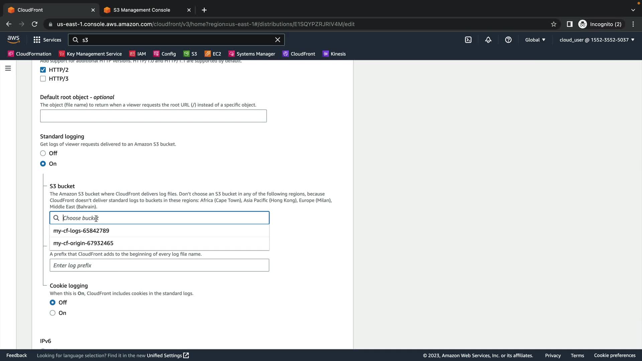Viewport: 642px width, 361px height.
Task: Open the Systems Manager shortcut
Action: pos(252,54)
